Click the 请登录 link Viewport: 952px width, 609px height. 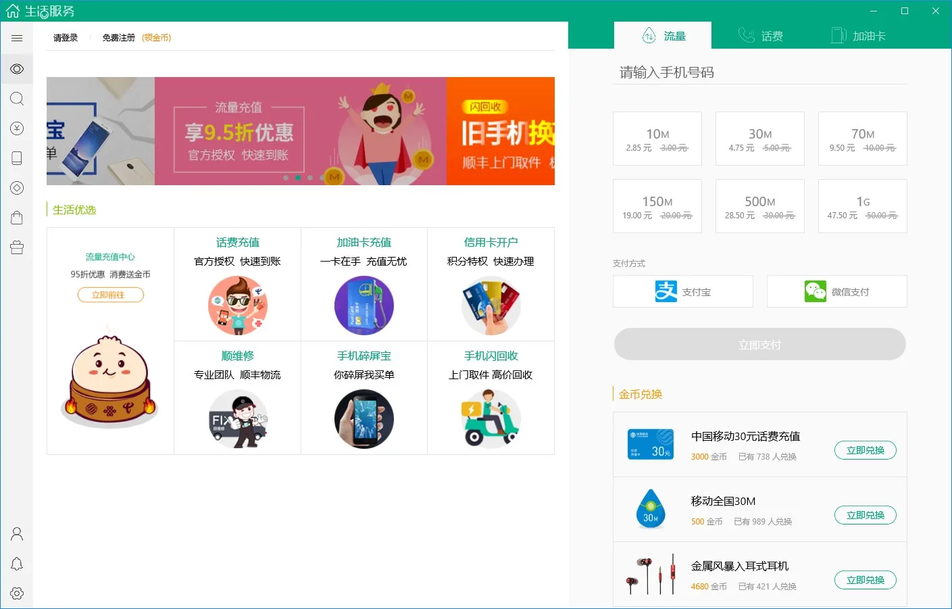tap(66, 38)
